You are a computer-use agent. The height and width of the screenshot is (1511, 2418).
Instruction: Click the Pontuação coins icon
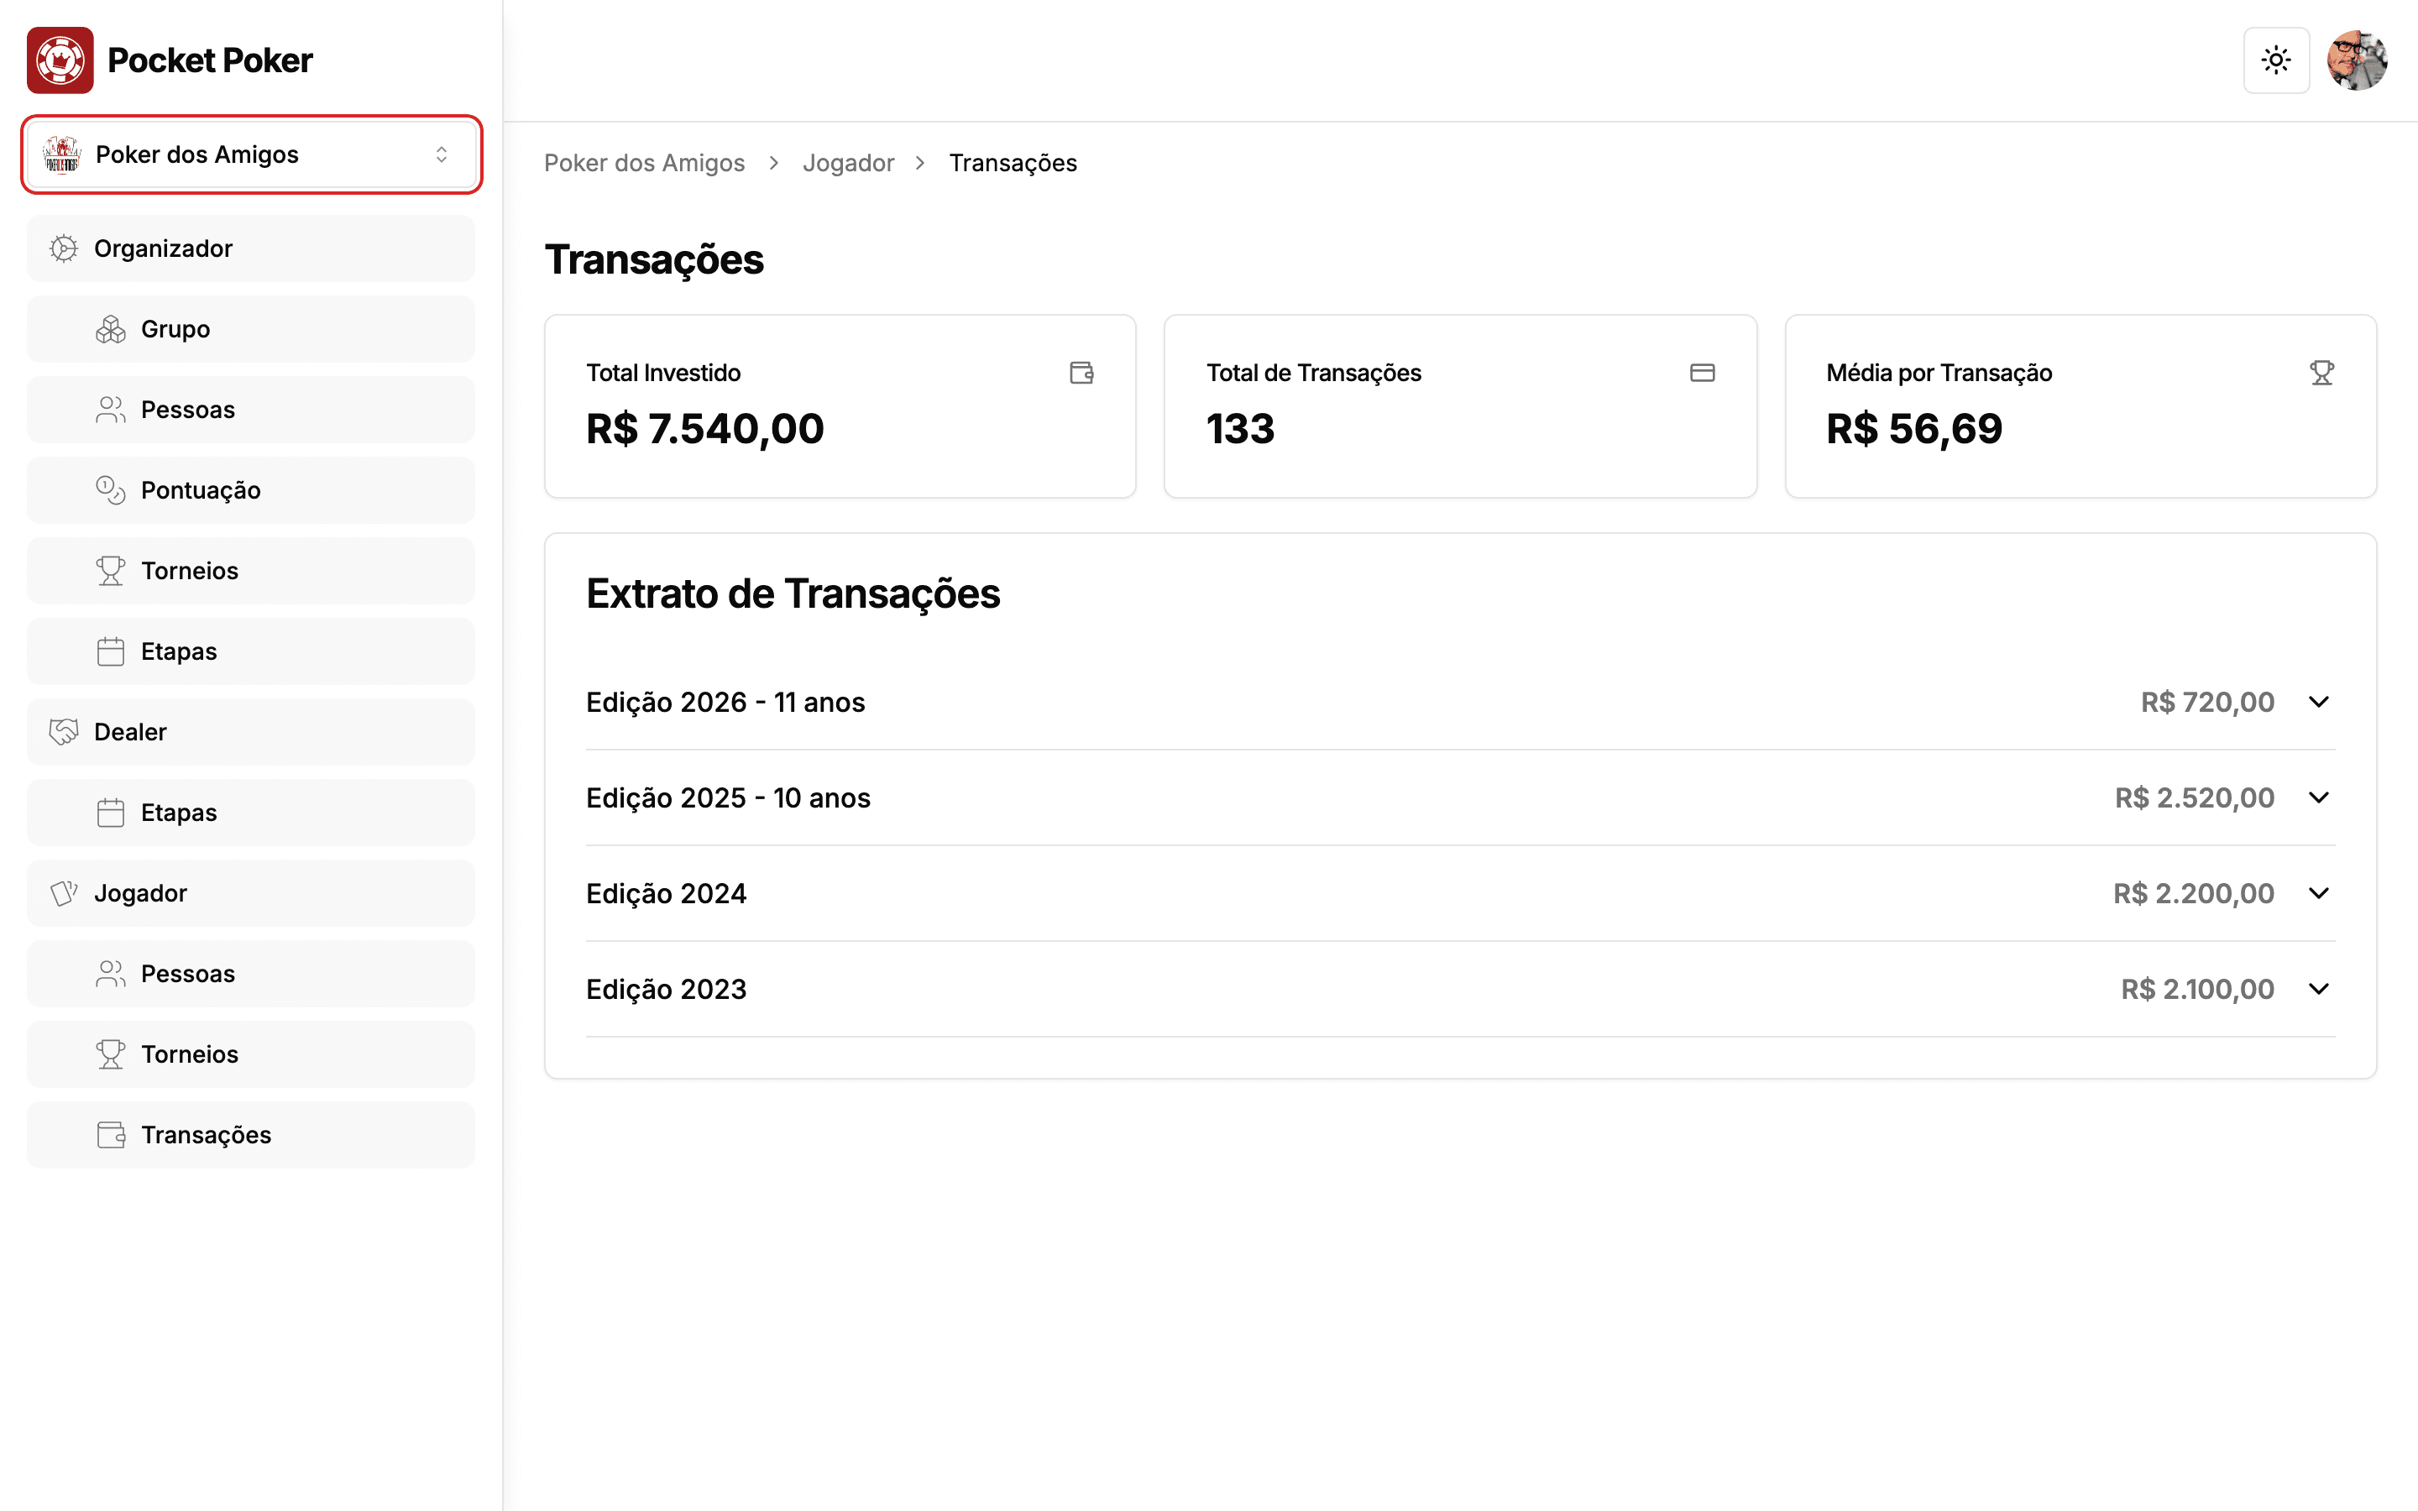[x=111, y=489]
